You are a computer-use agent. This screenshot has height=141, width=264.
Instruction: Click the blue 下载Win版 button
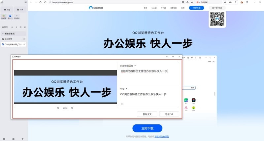tap(196, 8)
